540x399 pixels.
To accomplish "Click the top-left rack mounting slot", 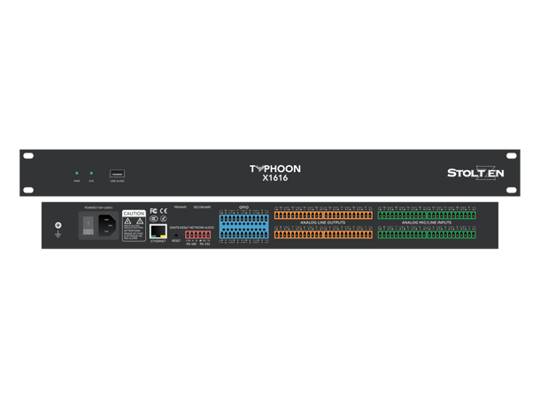I will click(28, 156).
